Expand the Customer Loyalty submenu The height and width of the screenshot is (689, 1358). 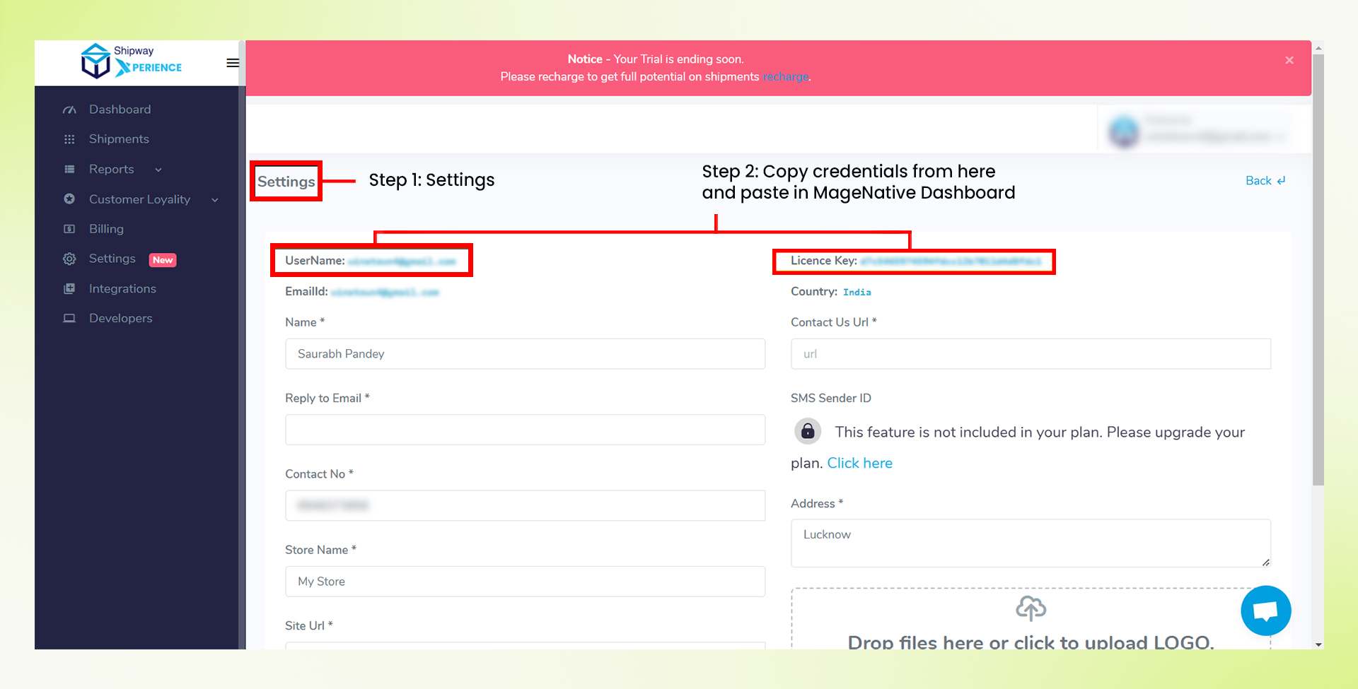tap(214, 200)
